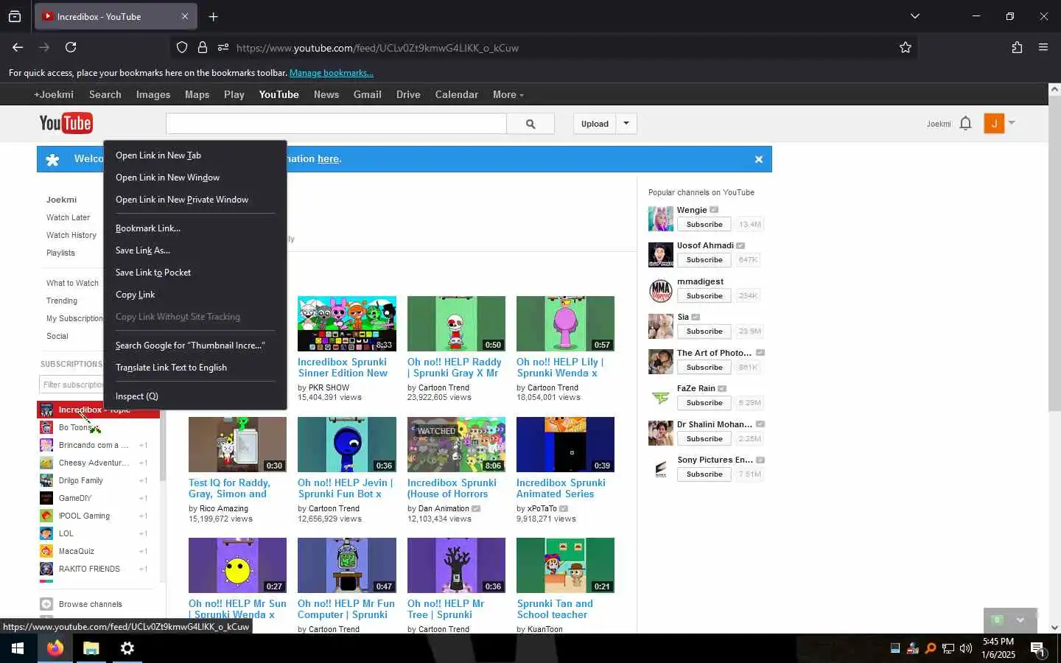Expand the Upload dropdown arrow
The width and height of the screenshot is (1061, 663).
point(626,123)
